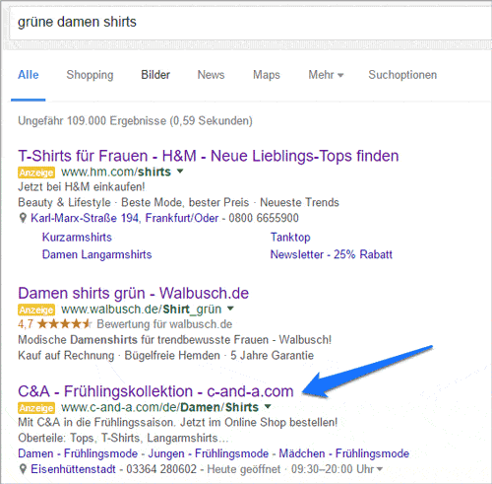
Task: Expand the opening hours arrow after '09:30–20:00 Uhr'
Action: (380, 469)
